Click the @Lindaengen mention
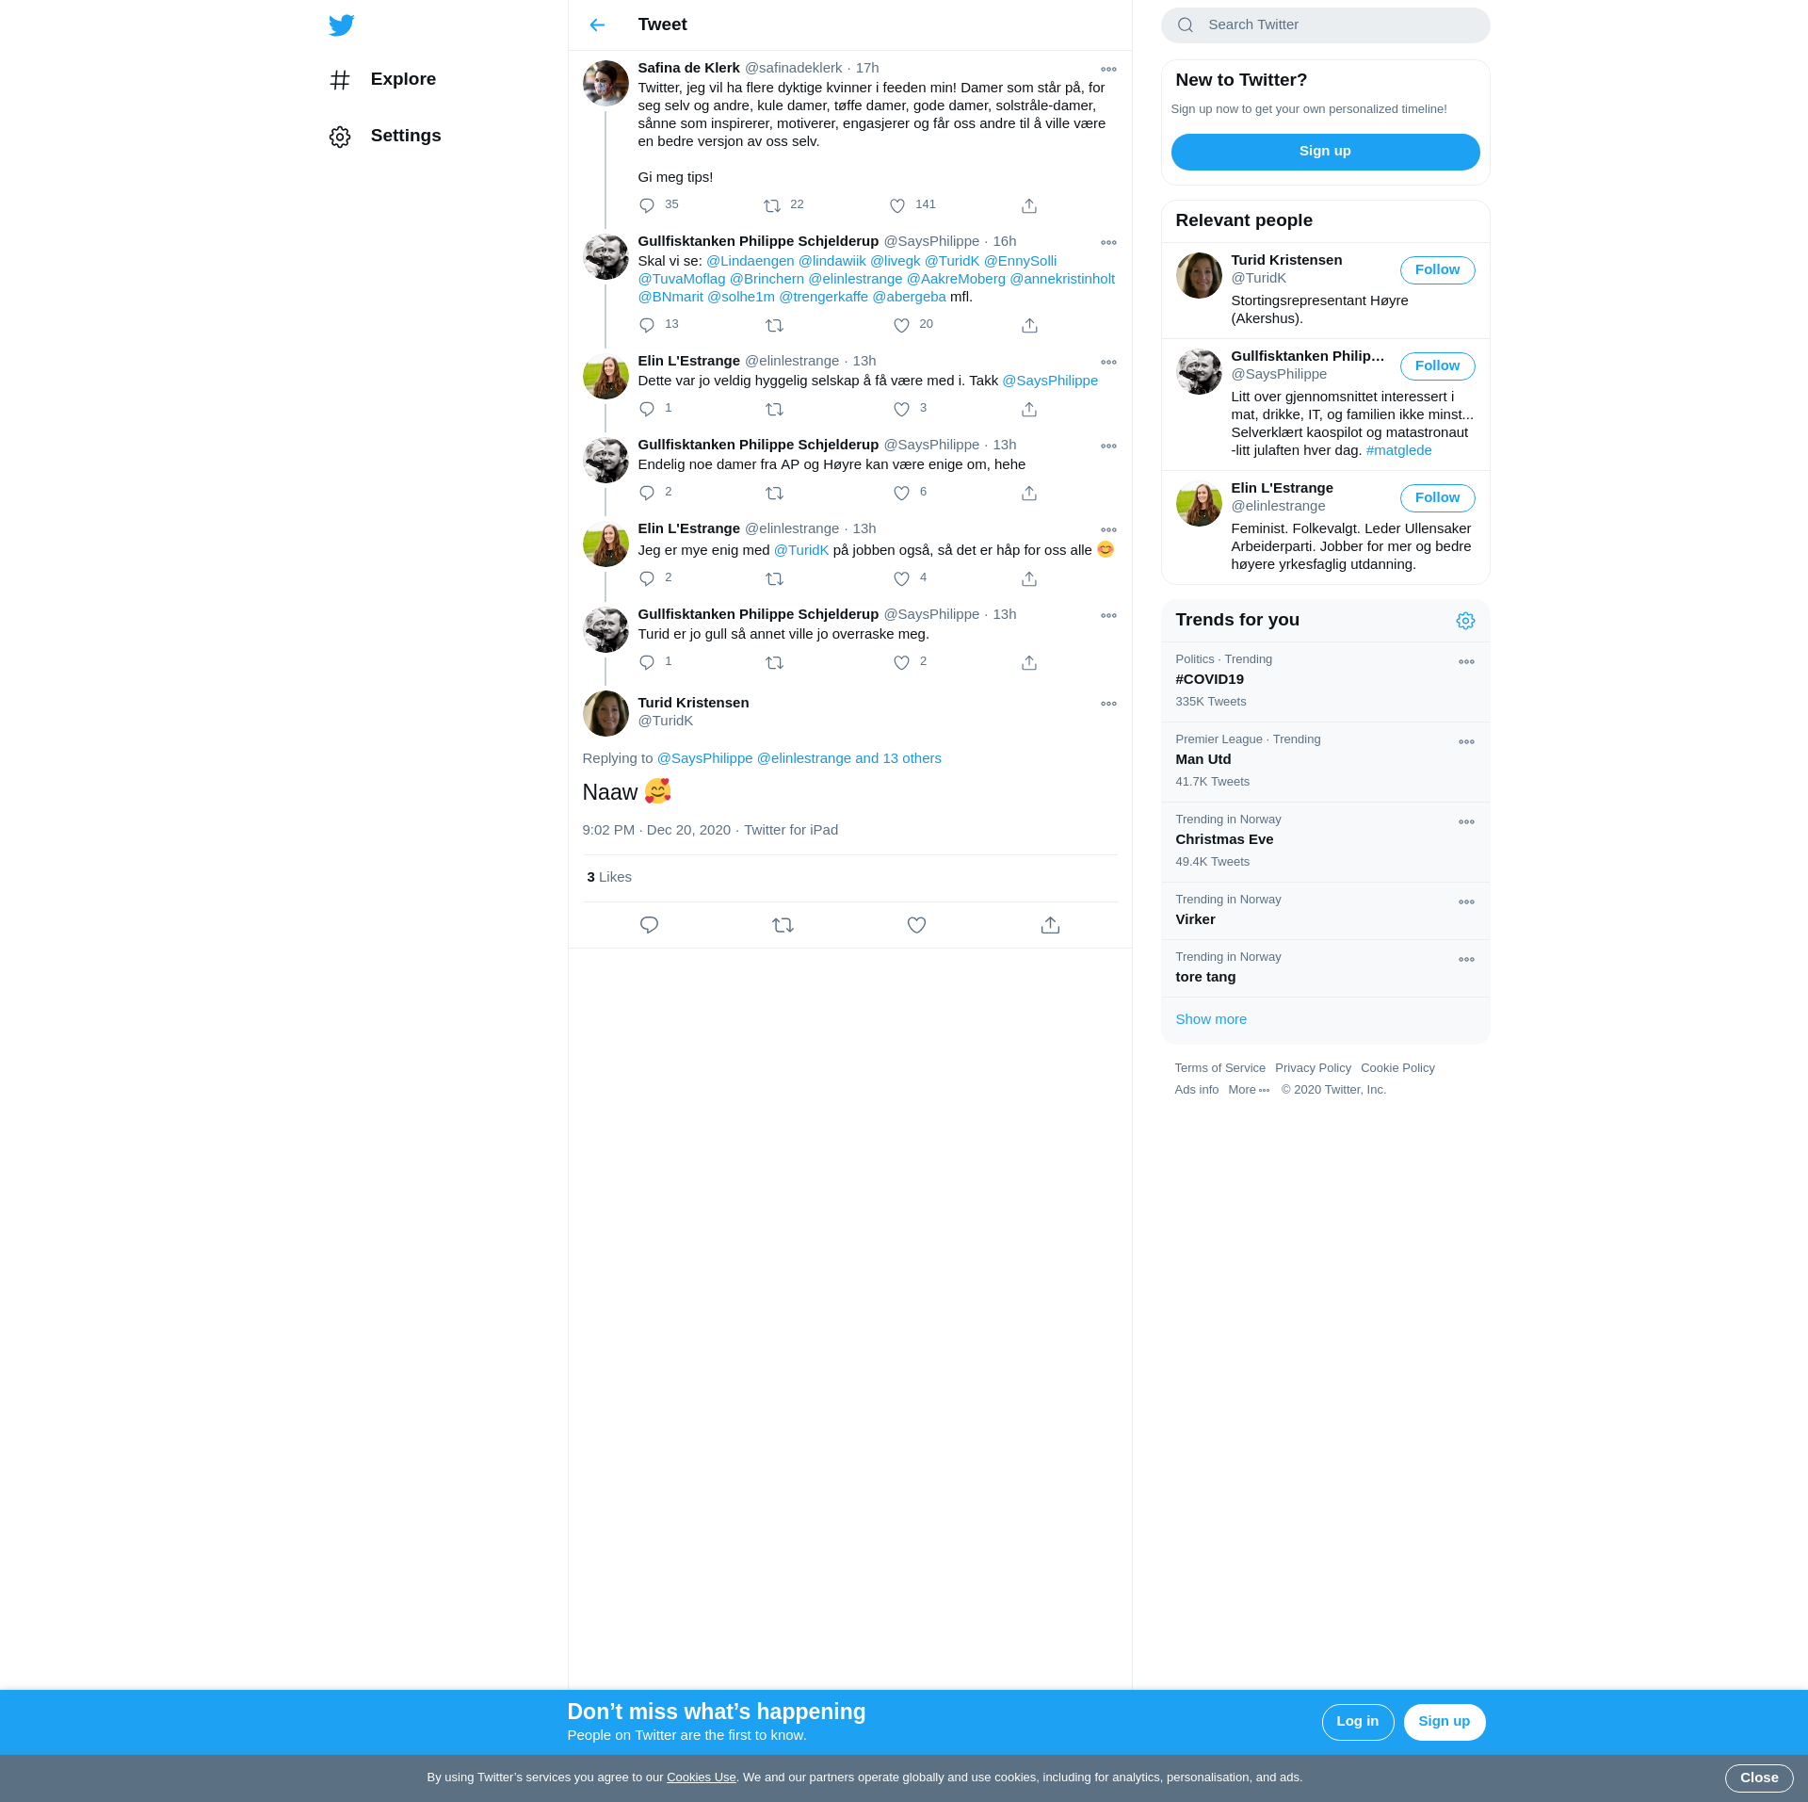 751,261
